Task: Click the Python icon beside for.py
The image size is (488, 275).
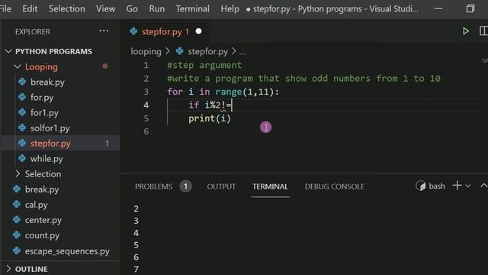Action: click(x=22, y=97)
